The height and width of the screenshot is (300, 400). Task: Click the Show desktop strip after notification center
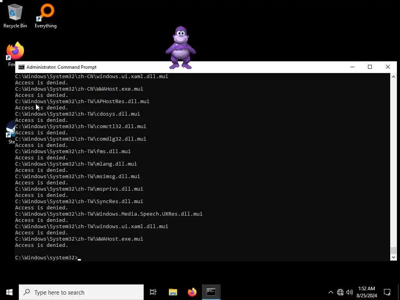pos(399,292)
